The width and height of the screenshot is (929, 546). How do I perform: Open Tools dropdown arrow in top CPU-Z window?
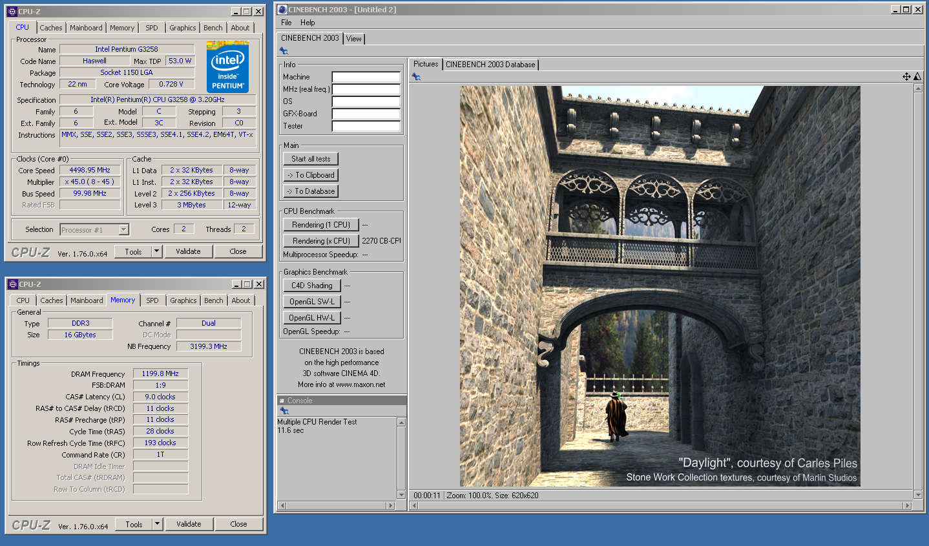pos(156,251)
